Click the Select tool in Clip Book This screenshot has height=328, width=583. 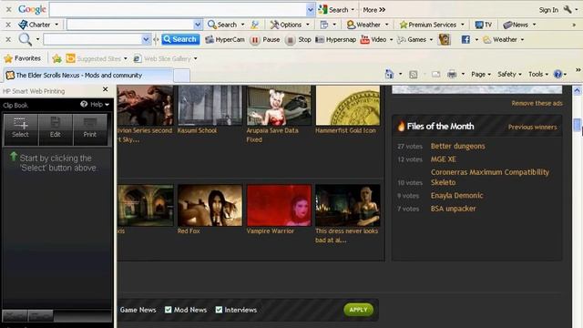pyautogui.click(x=20, y=129)
